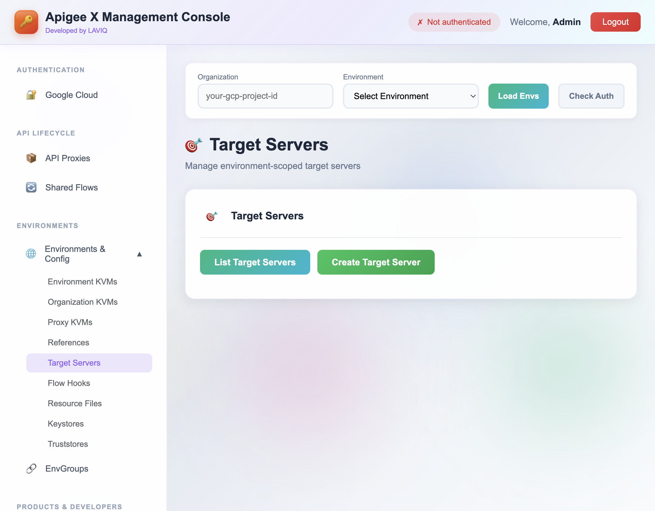Click the red X in Not authenticated badge

click(x=420, y=22)
